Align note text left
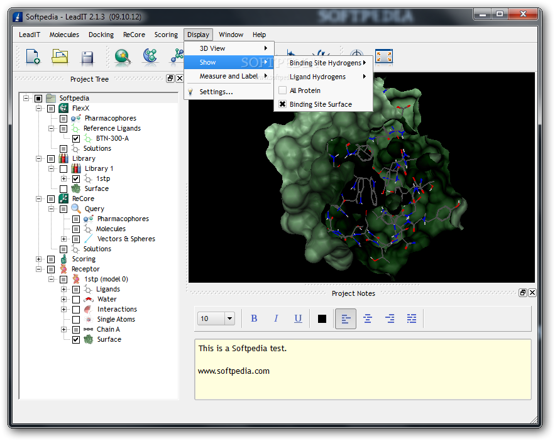 (346, 318)
